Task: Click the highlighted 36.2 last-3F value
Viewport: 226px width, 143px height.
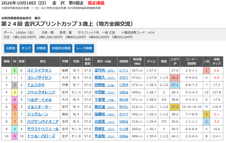Action: pyautogui.click(x=175, y=78)
